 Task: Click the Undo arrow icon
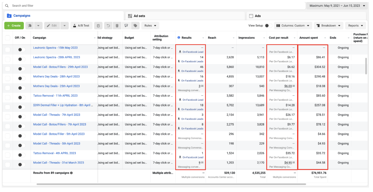tap(108, 26)
